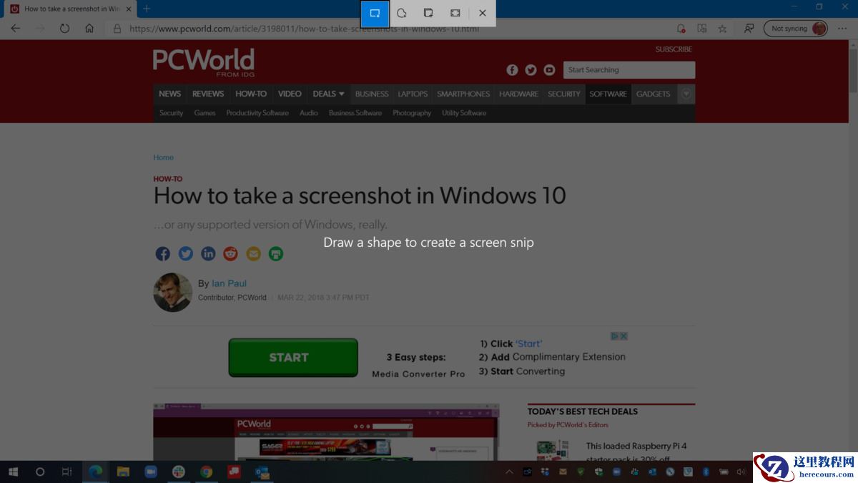This screenshot has width=858, height=483.
Task: Switch to the SOFTWARE menu section
Action: coord(608,94)
